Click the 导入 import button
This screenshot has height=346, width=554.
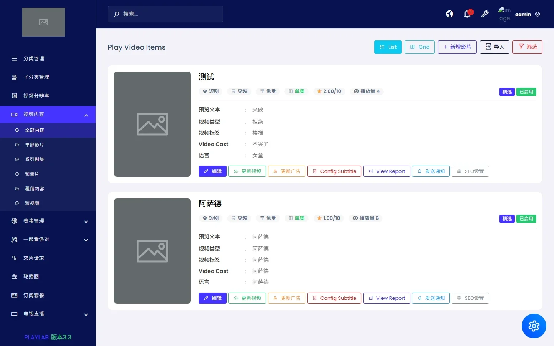point(495,47)
